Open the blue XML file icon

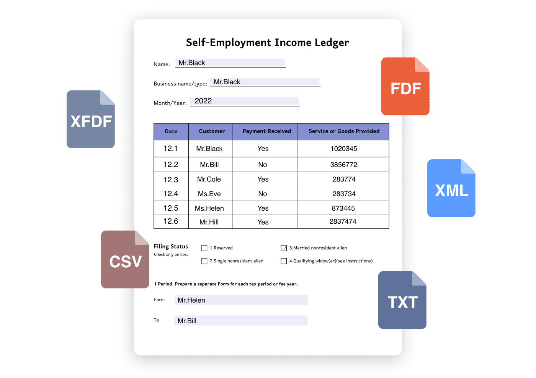451,188
